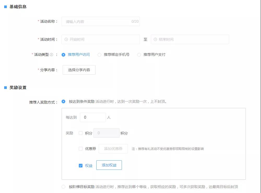
Task: Click the disabled 积分 amount field
Action: click(106, 133)
